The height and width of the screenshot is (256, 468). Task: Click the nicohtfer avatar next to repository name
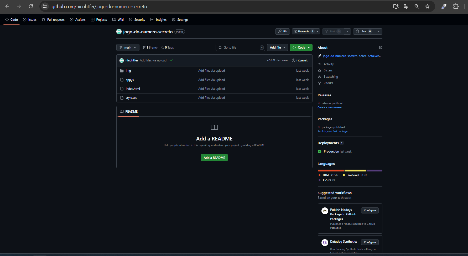[x=119, y=32]
